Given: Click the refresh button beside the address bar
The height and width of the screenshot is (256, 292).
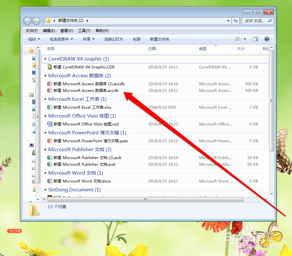Looking at the screenshot, I should coord(236,21).
